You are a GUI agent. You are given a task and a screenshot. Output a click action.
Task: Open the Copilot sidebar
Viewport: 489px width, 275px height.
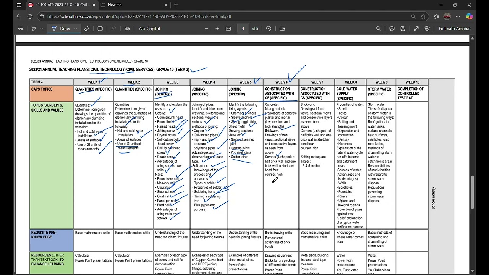[470, 16]
